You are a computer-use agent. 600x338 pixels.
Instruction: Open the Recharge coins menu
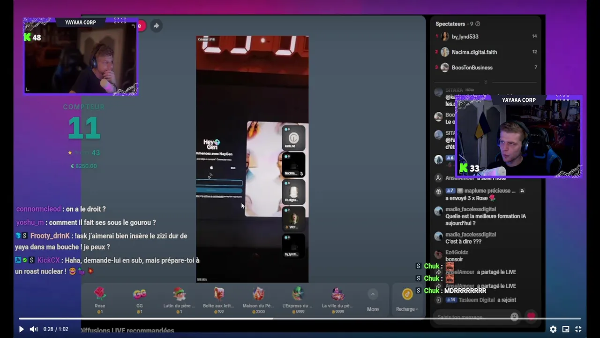pyautogui.click(x=407, y=309)
